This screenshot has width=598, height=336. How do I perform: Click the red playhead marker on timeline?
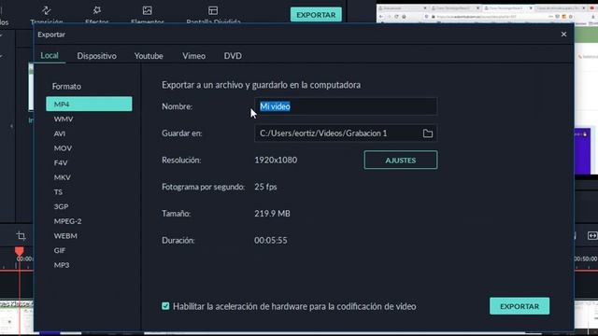pyautogui.click(x=19, y=251)
